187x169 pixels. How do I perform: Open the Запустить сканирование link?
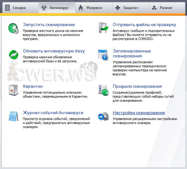[x=49, y=24]
